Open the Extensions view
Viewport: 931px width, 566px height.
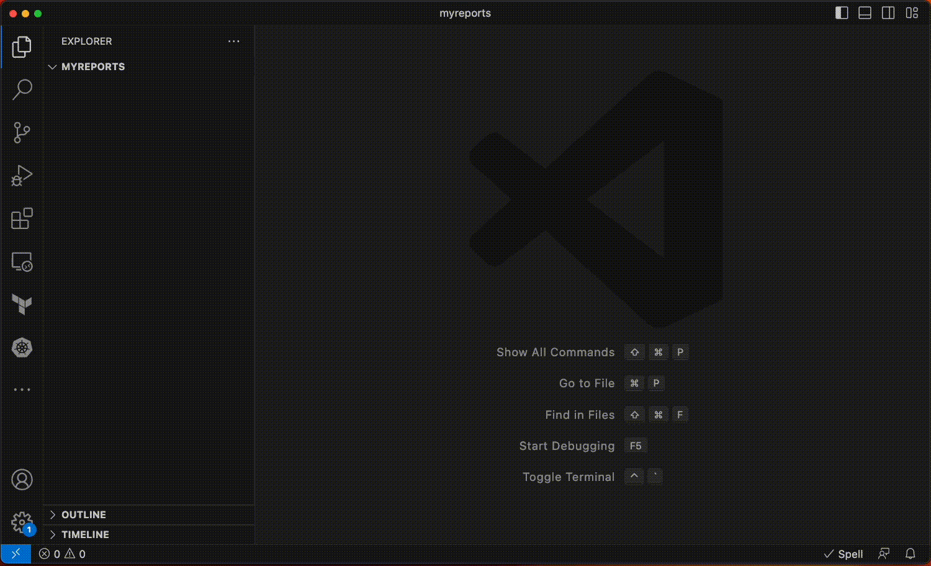[22, 218]
